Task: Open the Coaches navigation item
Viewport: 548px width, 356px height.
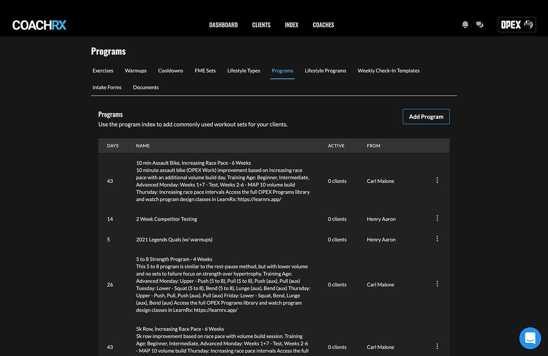Action: (x=323, y=25)
